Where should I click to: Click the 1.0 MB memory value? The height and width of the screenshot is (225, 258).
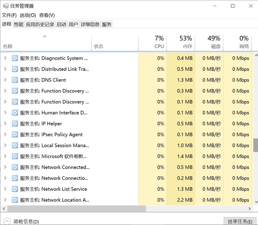tap(185, 145)
